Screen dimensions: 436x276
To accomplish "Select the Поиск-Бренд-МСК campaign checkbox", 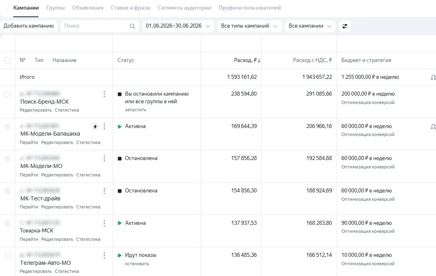I will pos(8,94).
